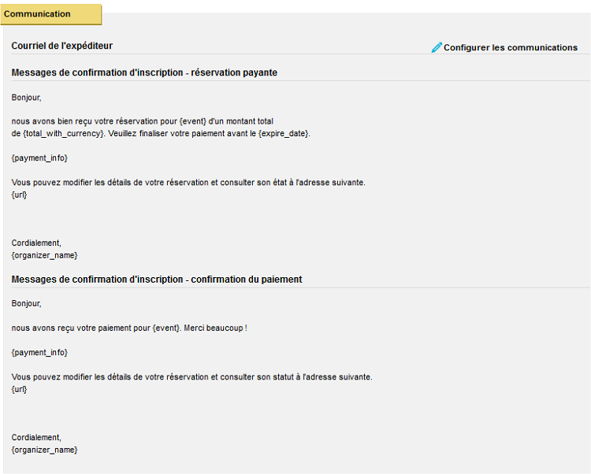The image size is (591, 474).
Task: Click {url} under the réservation payante message
Action: click(19, 194)
